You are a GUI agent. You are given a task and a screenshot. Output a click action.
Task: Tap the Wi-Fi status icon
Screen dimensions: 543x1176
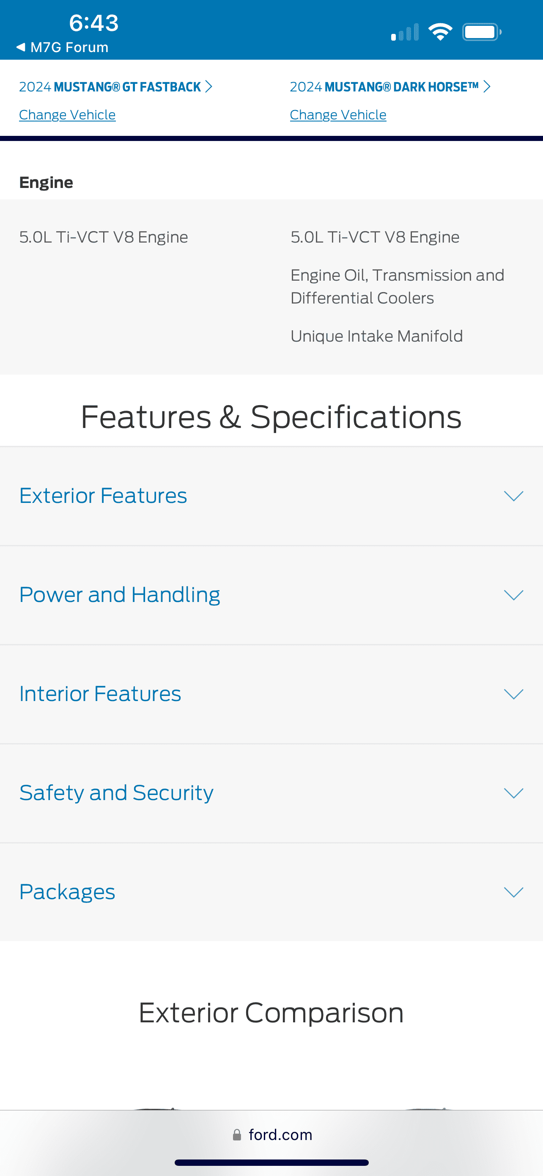click(x=440, y=32)
